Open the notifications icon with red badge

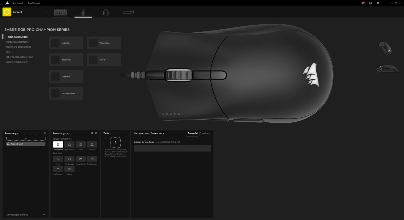pyautogui.click(x=363, y=3)
